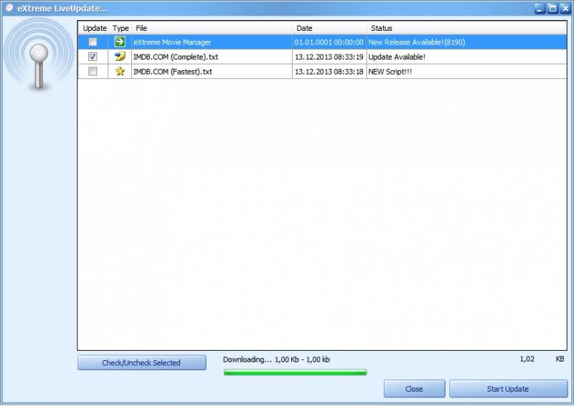Click the 'Downloading... 1,00 Kb' status text
This screenshot has width=574, height=411.
pos(276,359)
